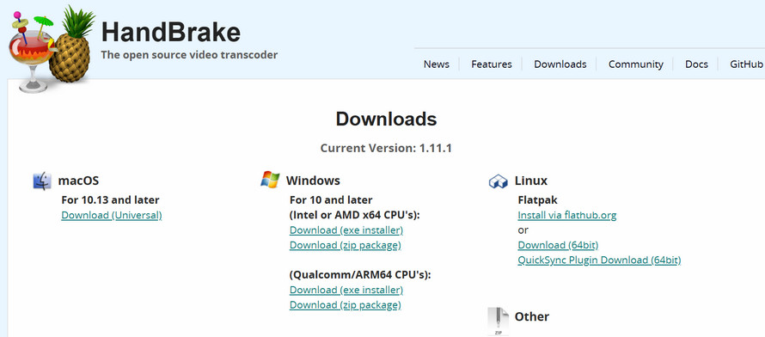Click the Linux Flatpak box icon
Image resolution: width=765 pixels, height=337 pixels.
(x=499, y=181)
